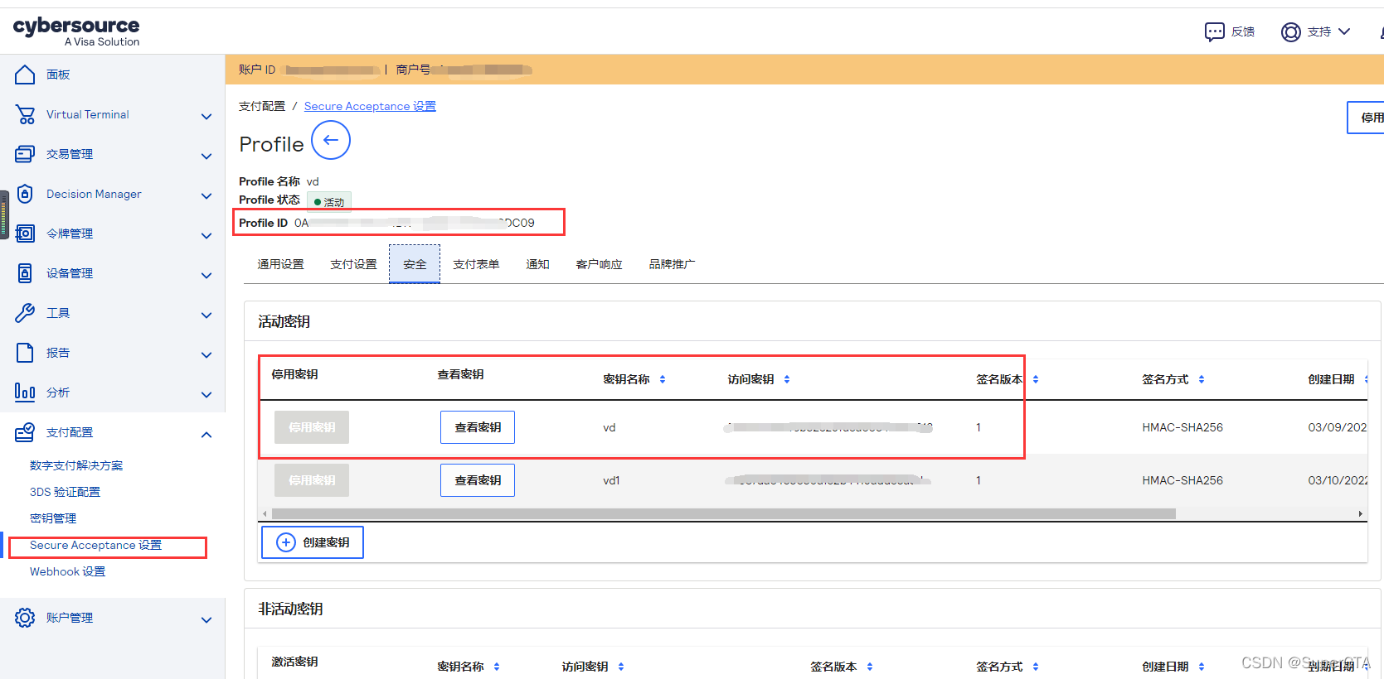The image size is (1384, 679).
Task: Click the 支付配置 settings icon
Action: pyautogui.click(x=25, y=432)
